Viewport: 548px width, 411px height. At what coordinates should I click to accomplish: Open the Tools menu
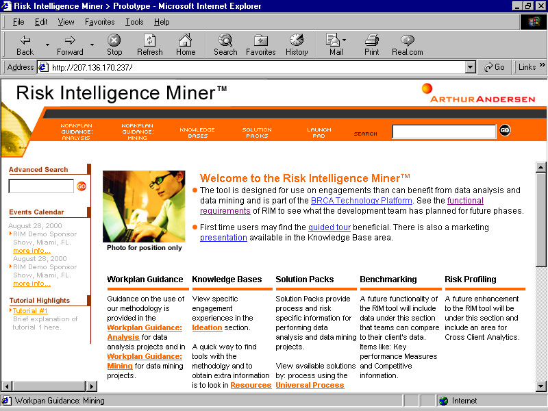[134, 22]
